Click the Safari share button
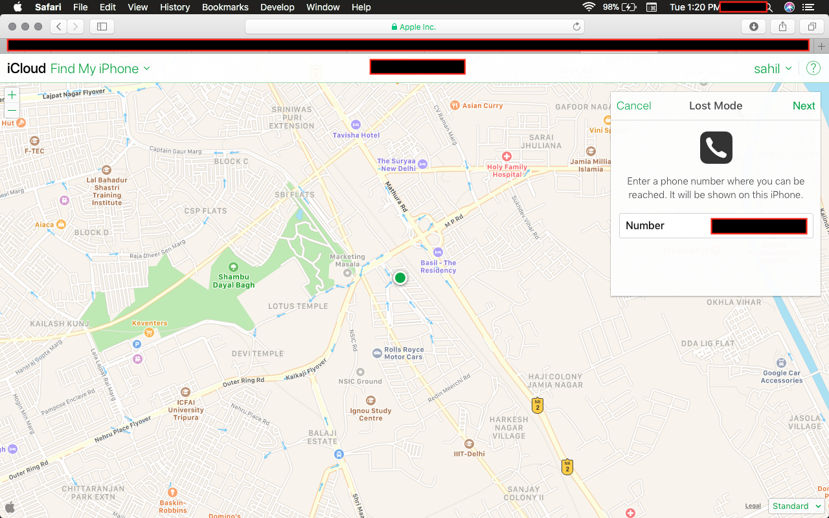829x518 pixels. point(782,27)
